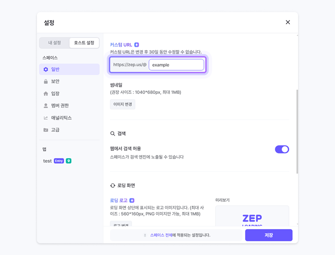335x255 pixels.
Task: Click the ZEP loading preview thumbnail
Action: pyautogui.click(x=252, y=217)
